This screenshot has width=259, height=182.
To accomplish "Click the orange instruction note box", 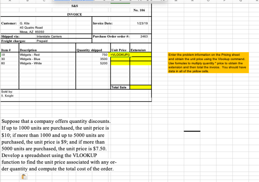I will pyautogui.click(x=208, y=63).
